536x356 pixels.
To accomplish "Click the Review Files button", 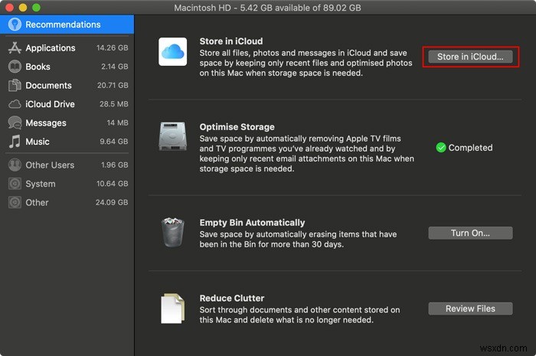I will tap(470, 309).
